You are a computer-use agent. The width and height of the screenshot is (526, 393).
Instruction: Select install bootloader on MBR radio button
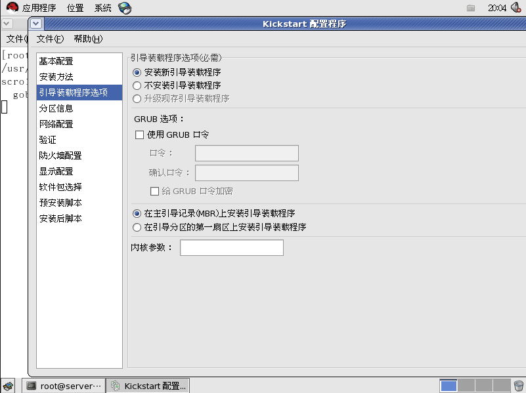(137, 213)
